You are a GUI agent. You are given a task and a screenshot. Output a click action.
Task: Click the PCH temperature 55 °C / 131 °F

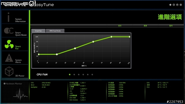(x=162, y=87)
